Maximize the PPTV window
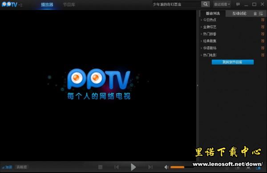The height and width of the screenshot is (173, 267). pos(254,4)
